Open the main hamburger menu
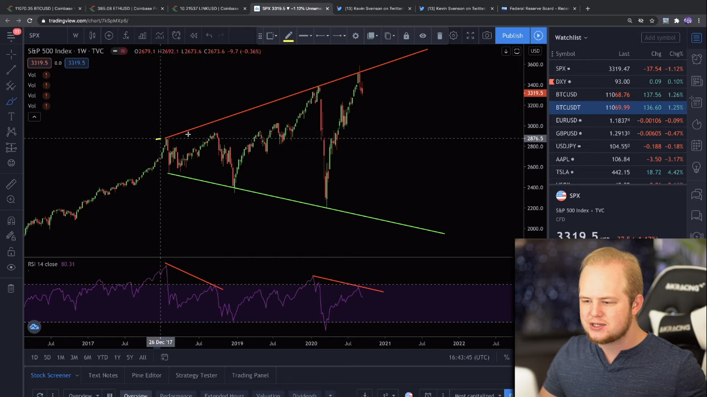707x397 pixels. (x=11, y=35)
